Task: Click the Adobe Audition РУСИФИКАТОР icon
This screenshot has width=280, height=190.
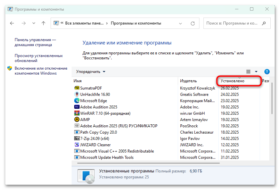Action: point(77,126)
